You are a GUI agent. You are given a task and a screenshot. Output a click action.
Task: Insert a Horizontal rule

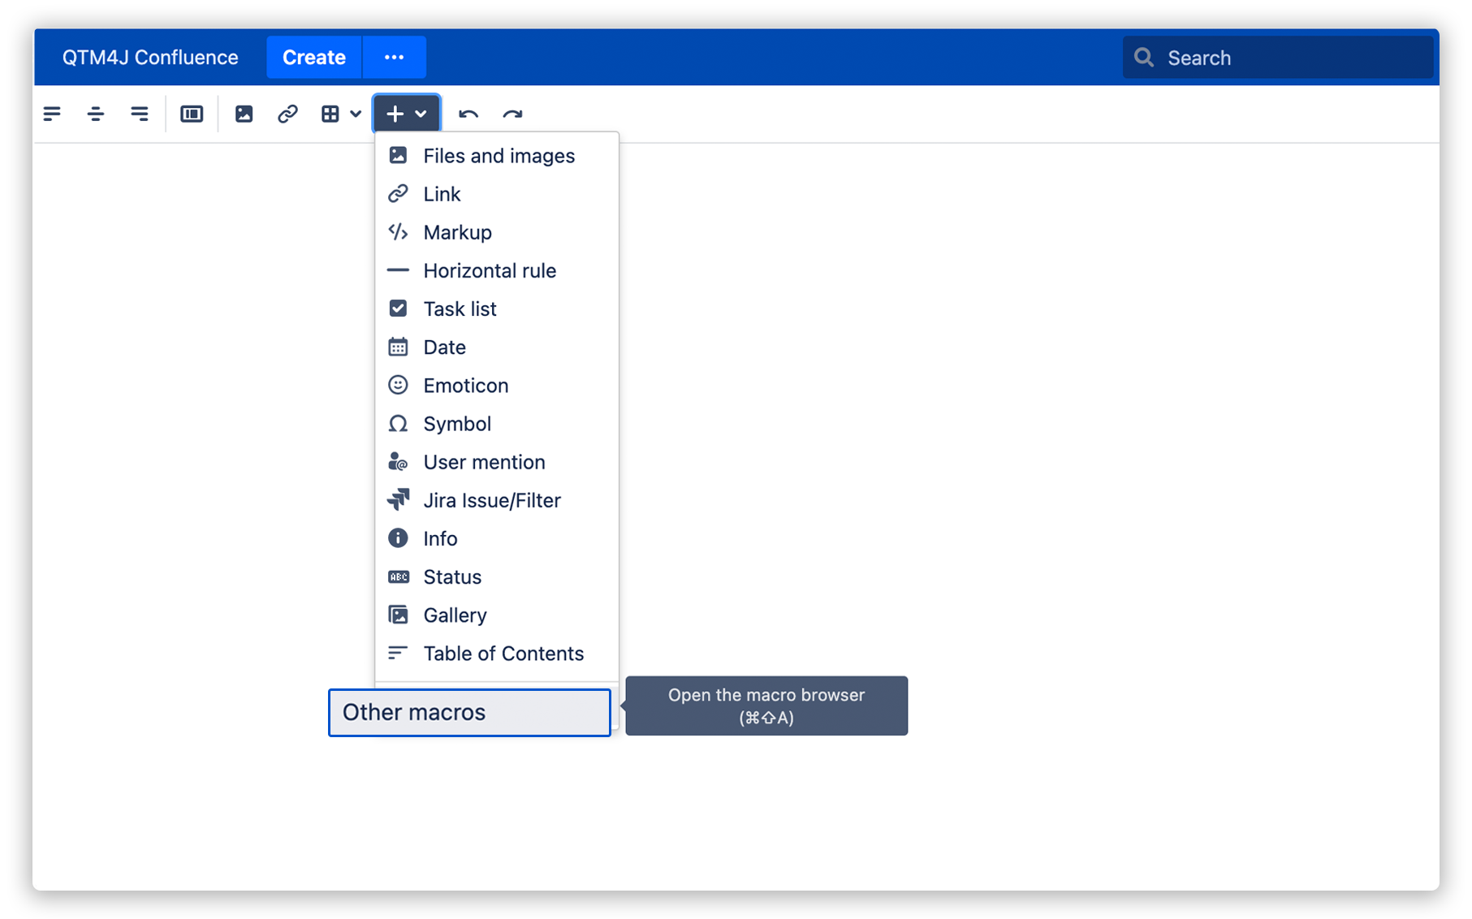coord(497,270)
